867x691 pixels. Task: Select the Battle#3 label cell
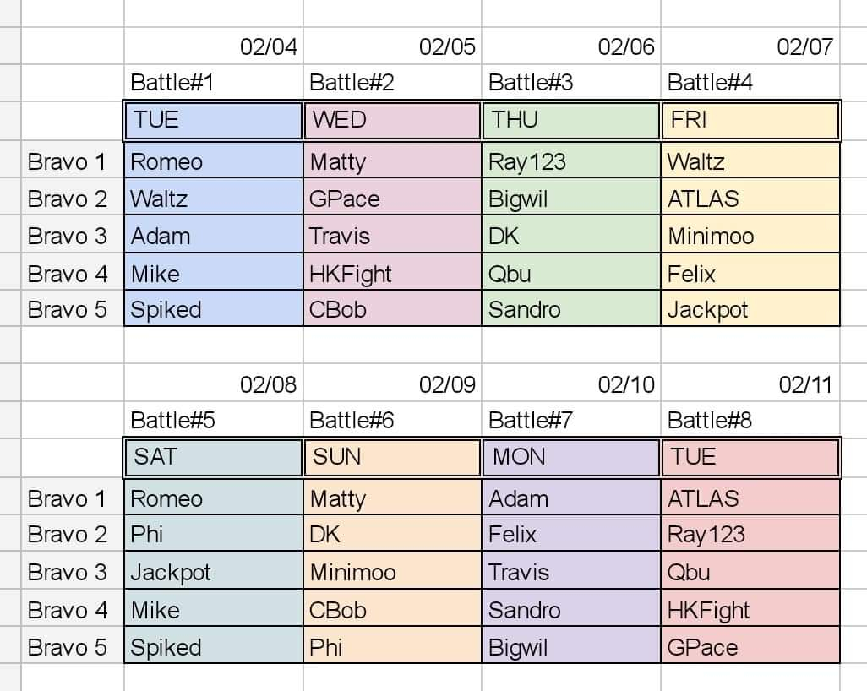click(571, 83)
